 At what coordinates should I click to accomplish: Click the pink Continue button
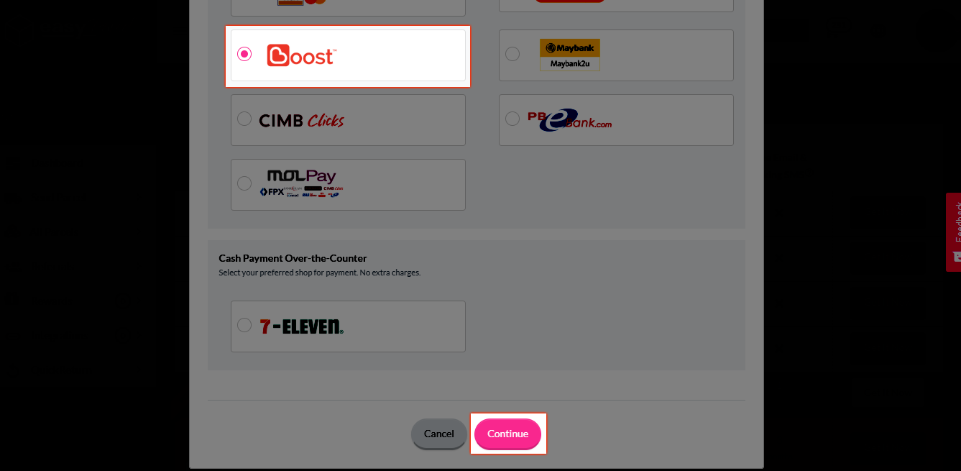click(x=507, y=434)
